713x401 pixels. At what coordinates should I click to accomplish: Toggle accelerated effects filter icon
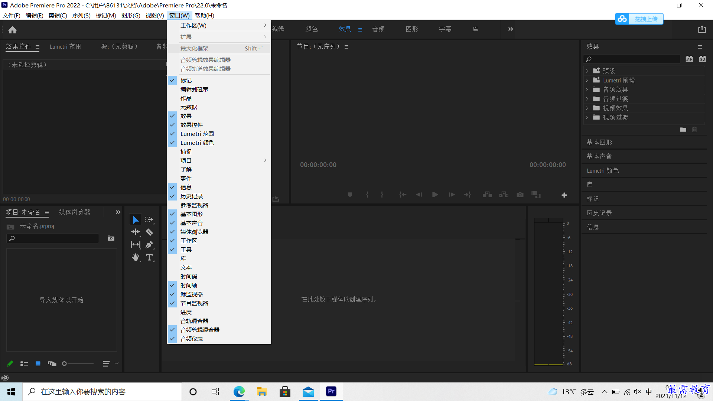689,59
